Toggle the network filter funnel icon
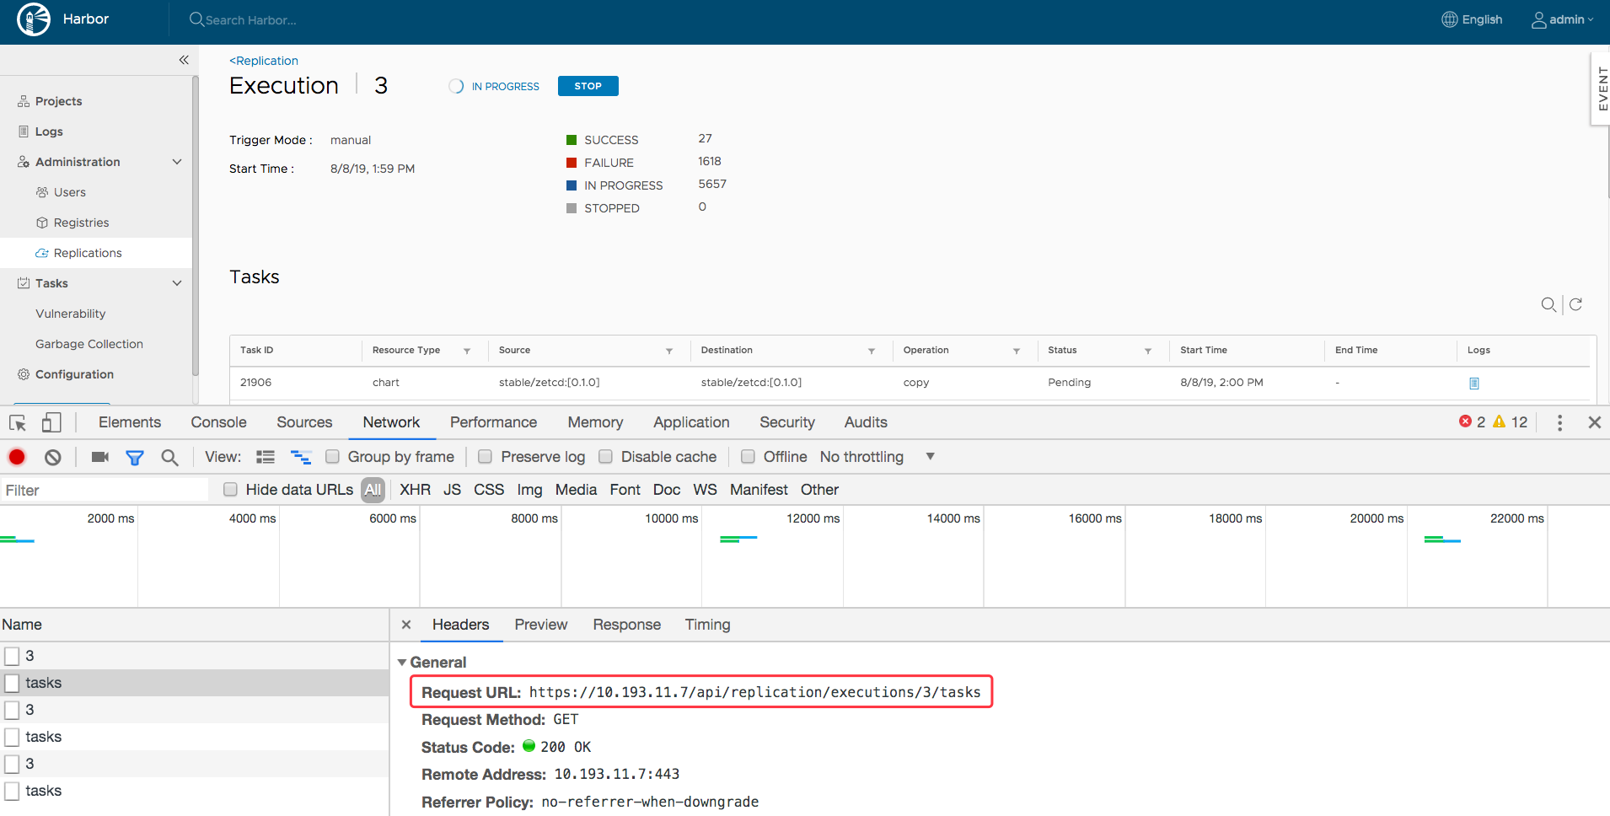1610x816 pixels. click(x=135, y=457)
